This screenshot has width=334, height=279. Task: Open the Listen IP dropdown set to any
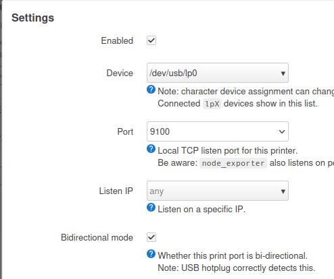[218, 191]
